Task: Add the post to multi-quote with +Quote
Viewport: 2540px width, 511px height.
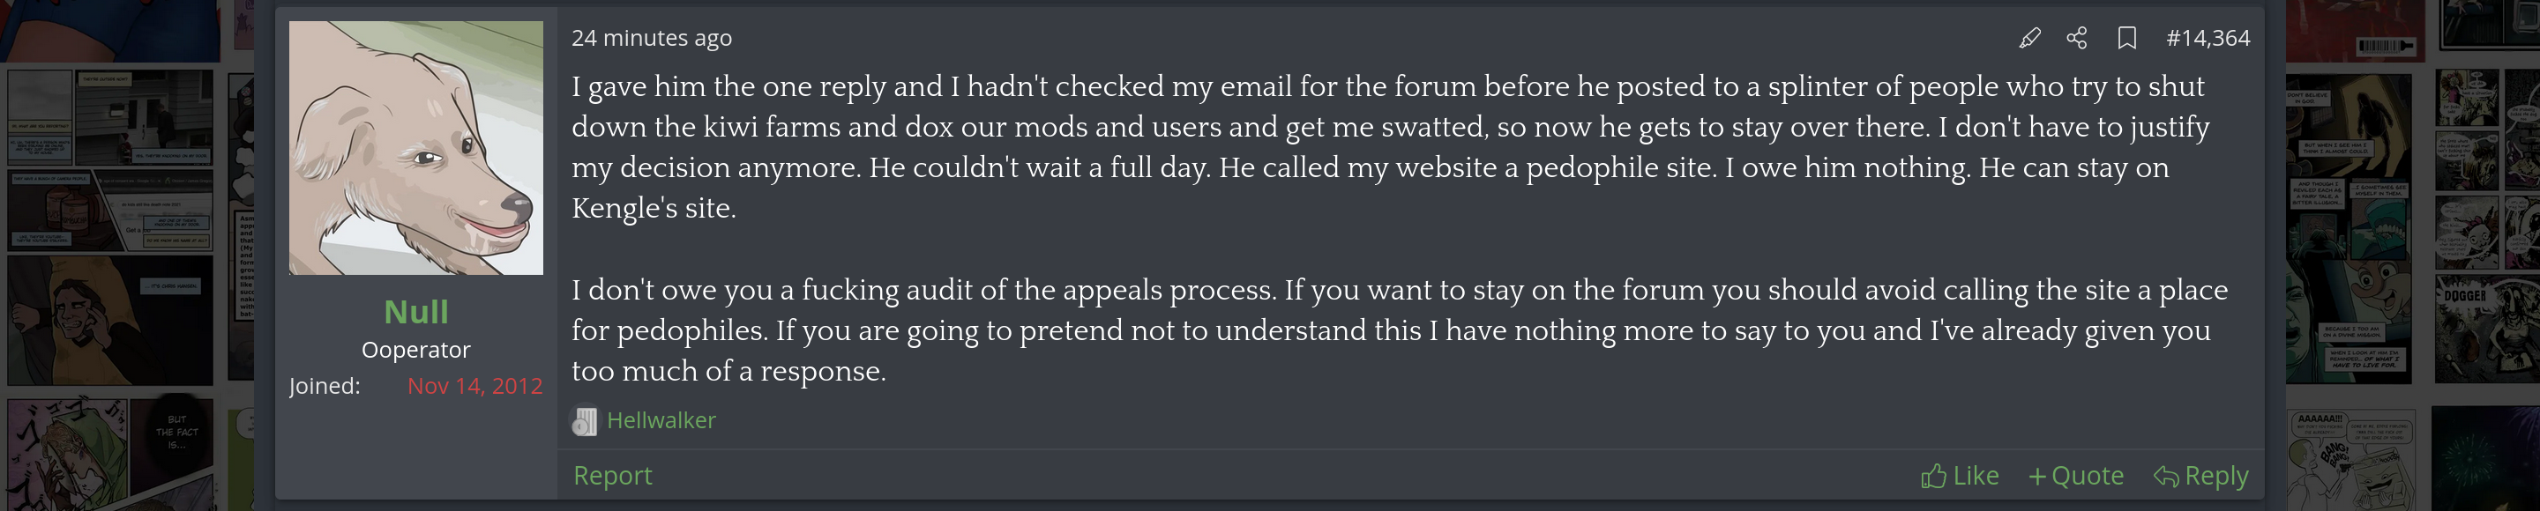Action: tap(2075, 477)
